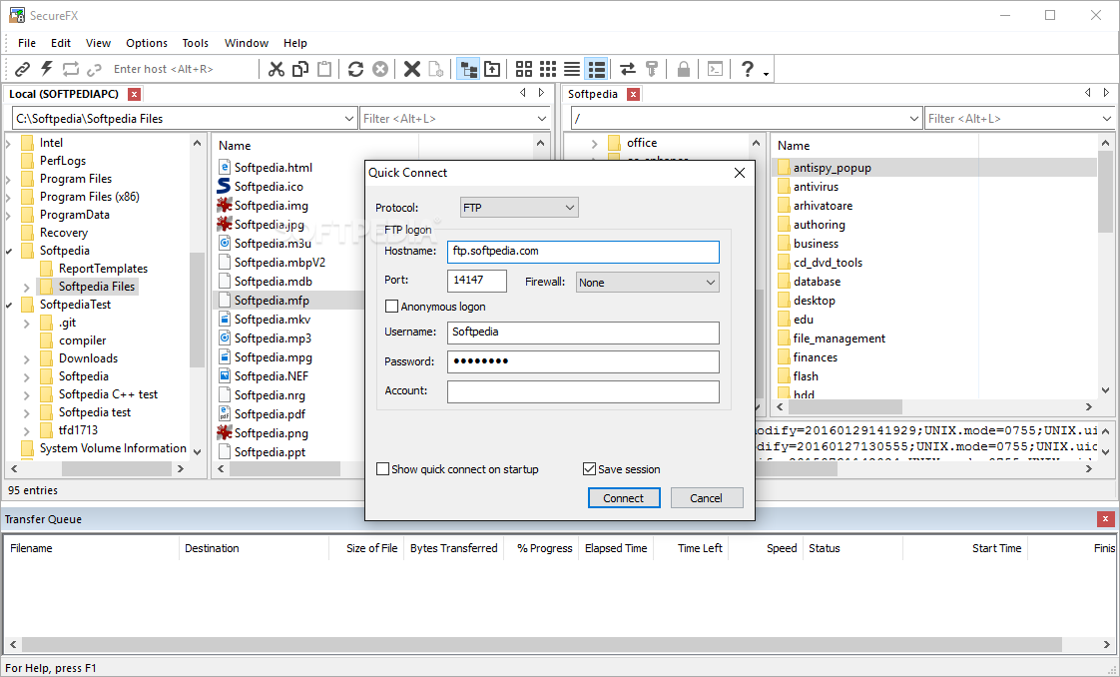The image size is (1120, 677).
Task: Click the command window terminal icon
Action: (x=715, y=69)
